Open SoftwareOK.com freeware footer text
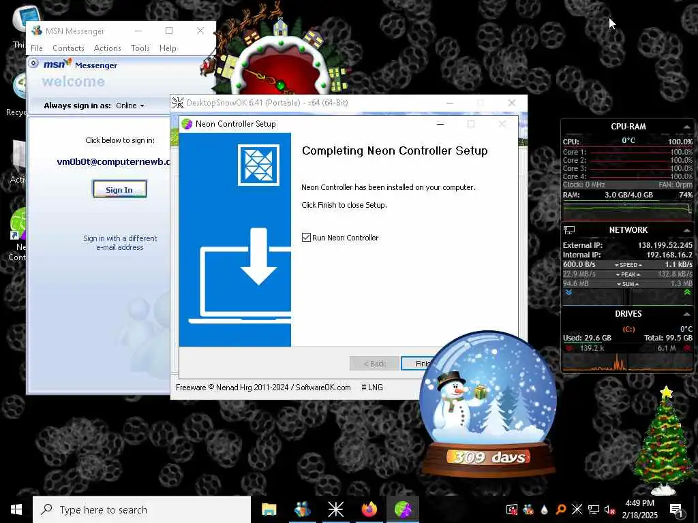The width and height of the screenshot is (698, 523). (263, 387)
